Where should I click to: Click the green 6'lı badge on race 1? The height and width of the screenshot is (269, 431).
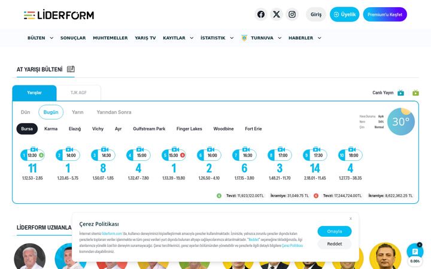[41, 155]
